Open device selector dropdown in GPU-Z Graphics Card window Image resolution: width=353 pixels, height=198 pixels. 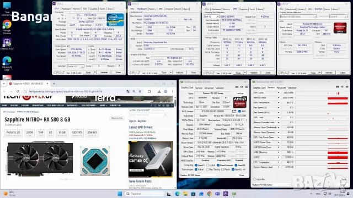(x=199, y=175)
